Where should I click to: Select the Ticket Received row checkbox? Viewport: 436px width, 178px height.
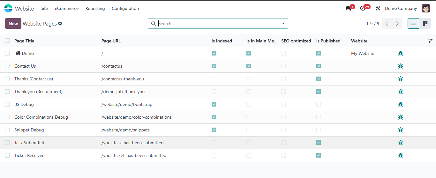tap(7, 155)
